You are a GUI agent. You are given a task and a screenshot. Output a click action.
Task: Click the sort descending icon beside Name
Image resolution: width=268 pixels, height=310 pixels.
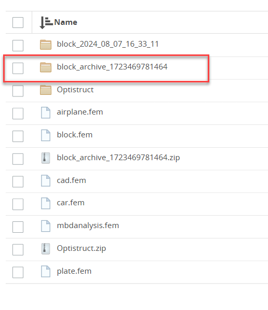(46, 22)
